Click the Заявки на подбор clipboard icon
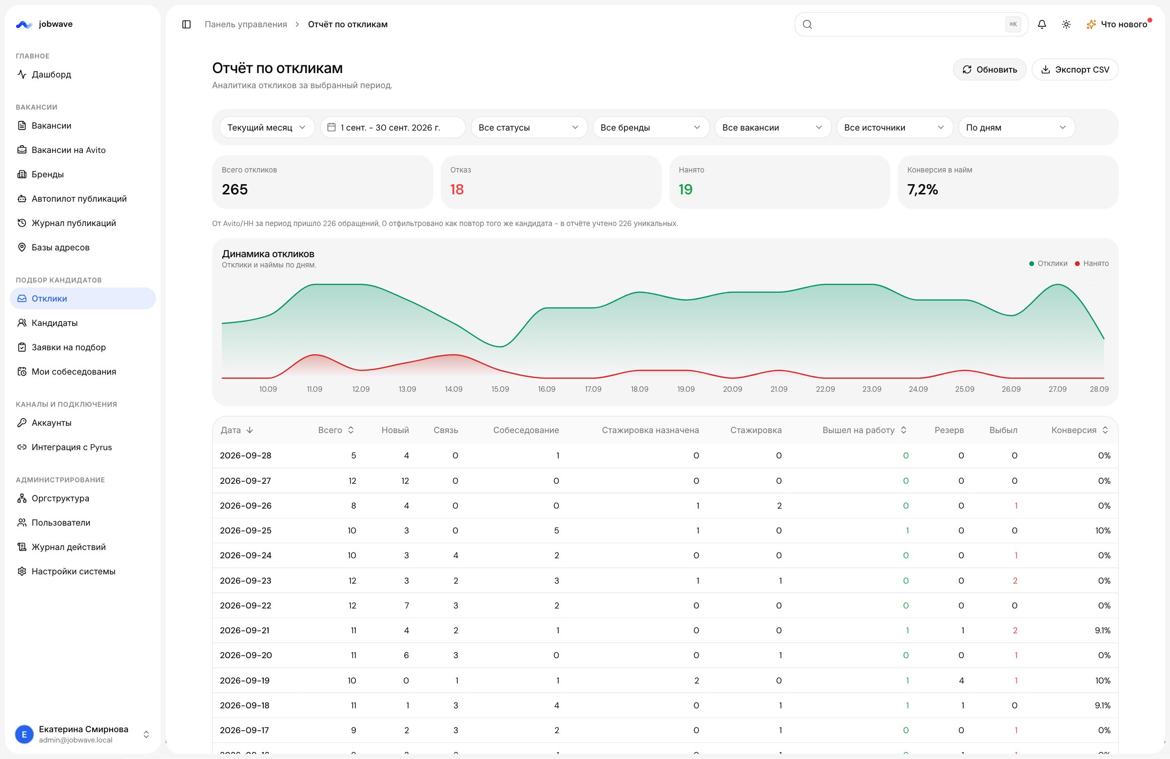 (x=21, y=347)
